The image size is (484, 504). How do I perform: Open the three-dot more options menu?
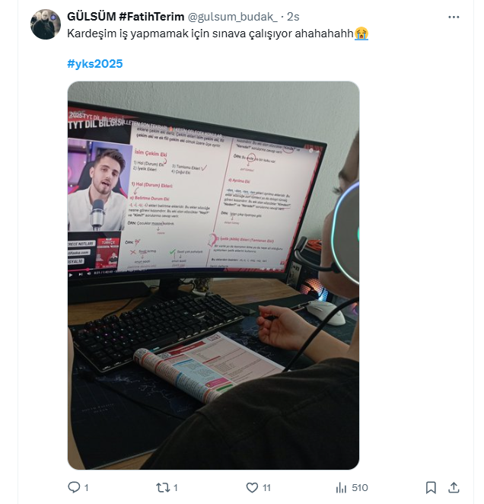coord(454,17)
